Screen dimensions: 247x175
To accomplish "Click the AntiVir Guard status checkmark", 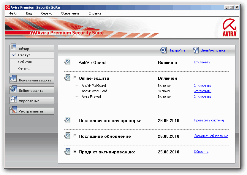I will 67,62.
